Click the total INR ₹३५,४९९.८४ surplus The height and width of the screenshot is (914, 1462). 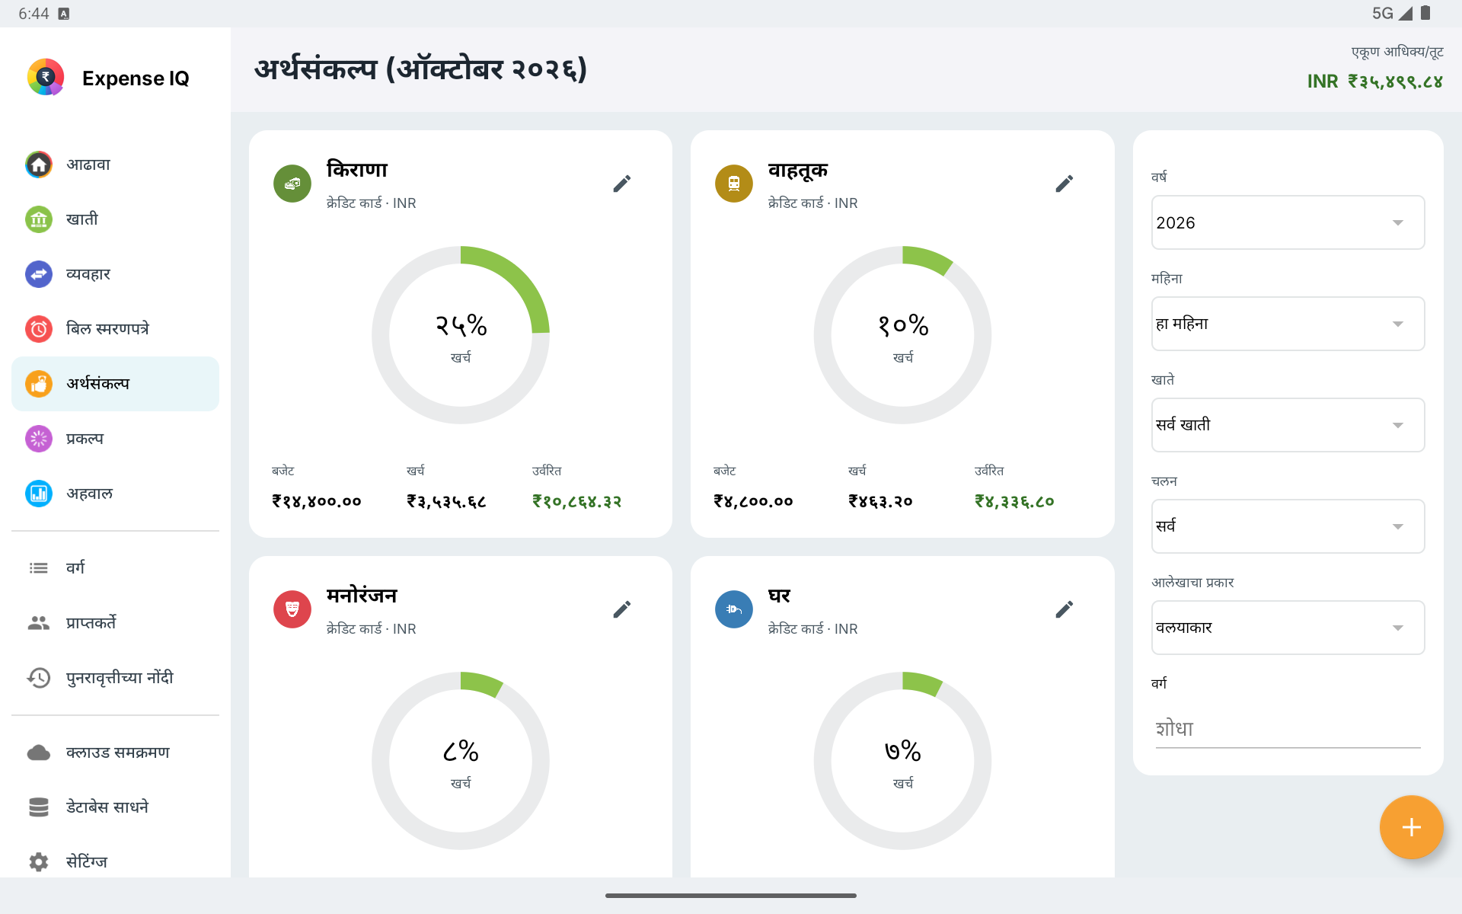click(x=1375, y=81)
